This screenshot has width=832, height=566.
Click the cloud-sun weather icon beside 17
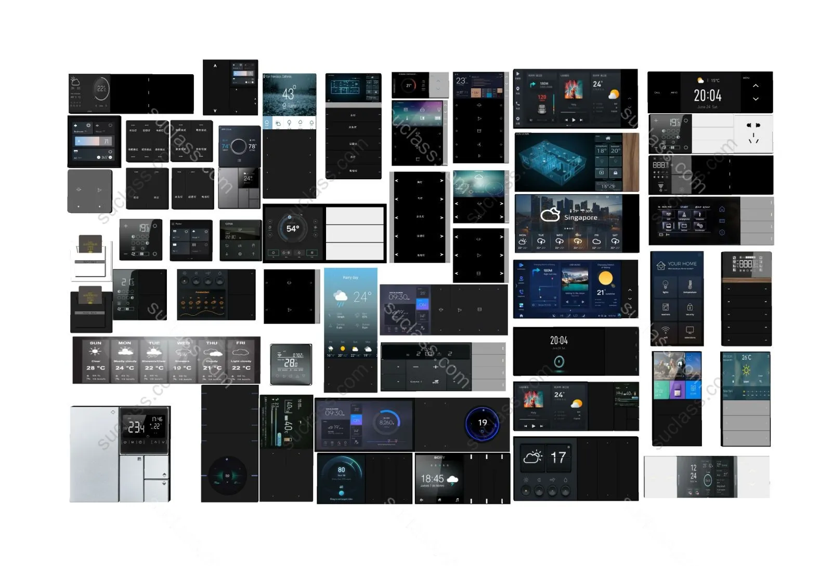(533, 457)
